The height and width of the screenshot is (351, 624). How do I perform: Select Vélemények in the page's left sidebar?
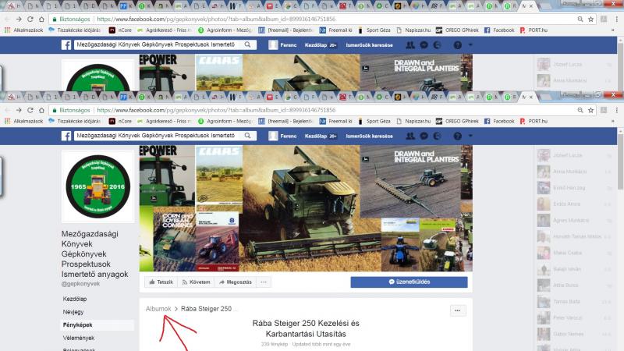click(79, 339)
